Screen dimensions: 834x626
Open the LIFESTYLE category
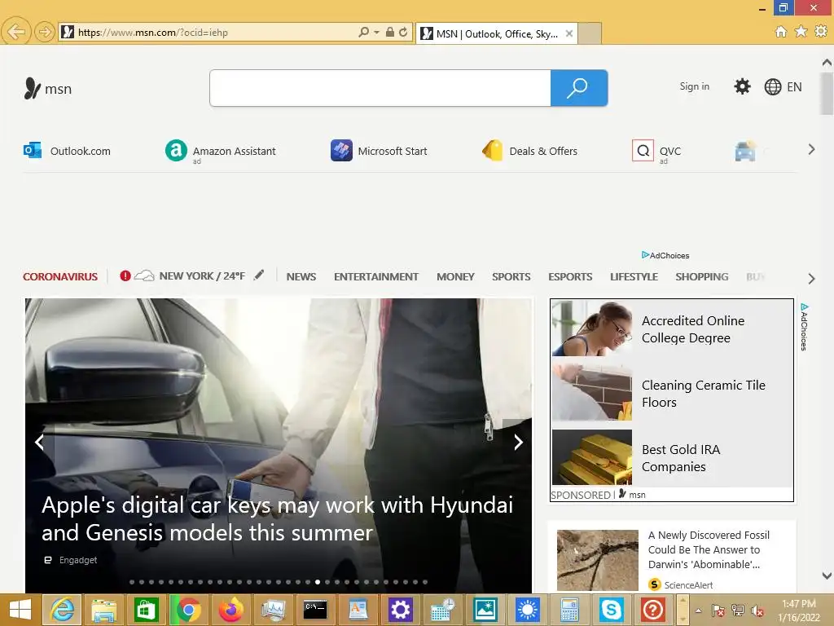634,277
